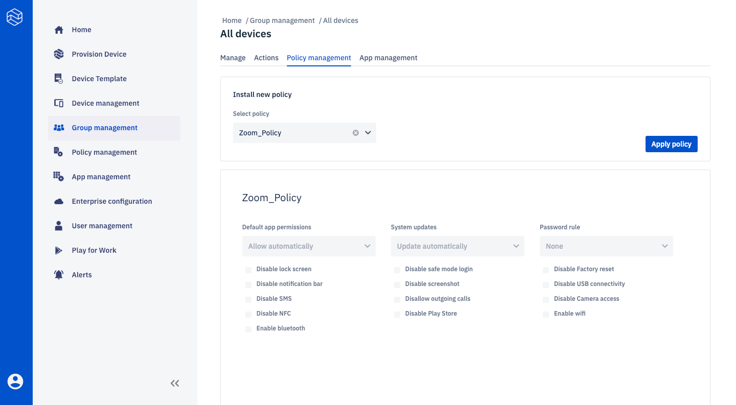Screen dimensions: 736x405
Task: Open Play for Work icon
Action: click(59, 250)
